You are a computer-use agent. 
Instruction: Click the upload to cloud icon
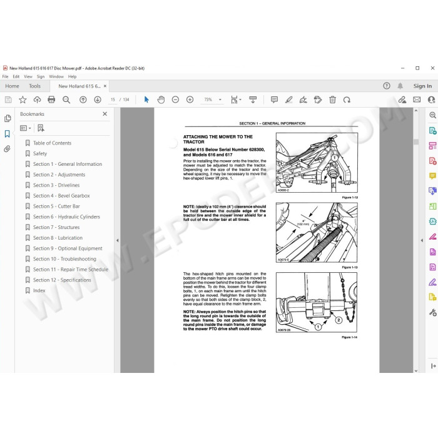(37, 99)
